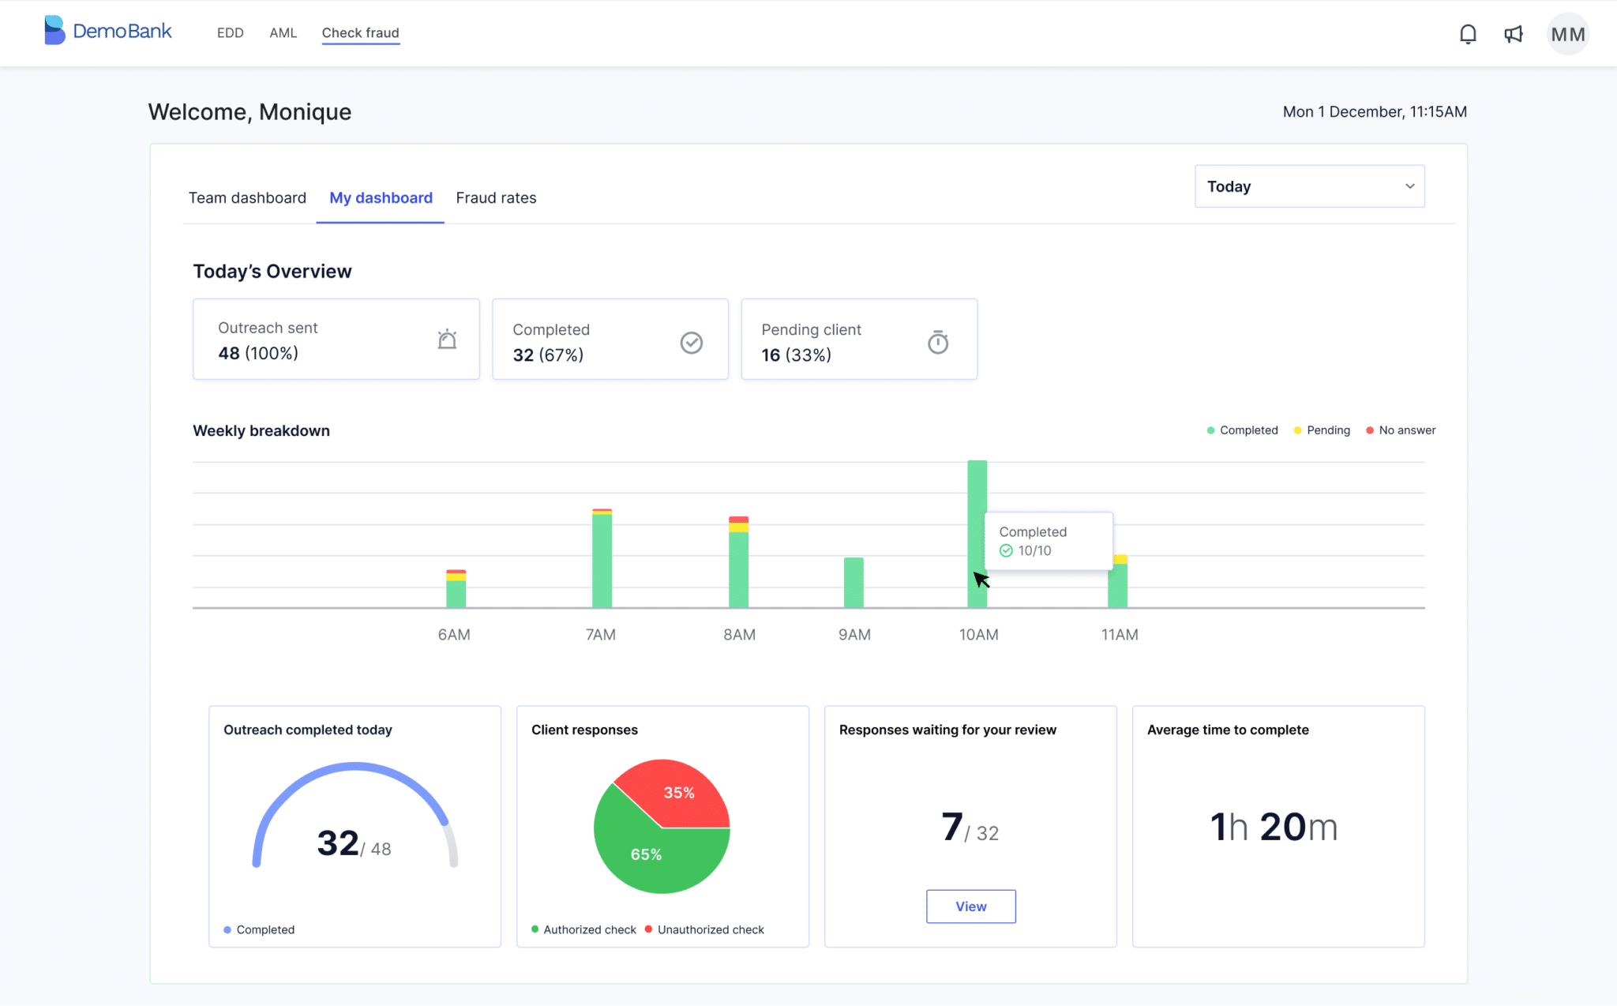Click the green check icon in tooltip
Screen dimensions: 1617x1006
point(1006,550)
